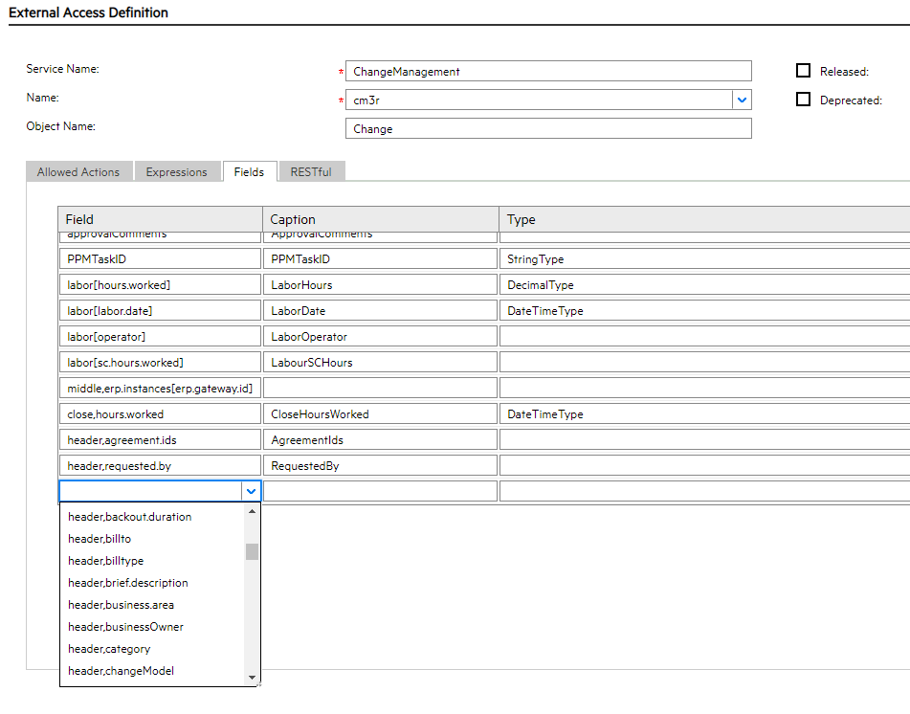Select header,category from the list
This screenshot has height=714, width=910.
pyautogui.click(x=152, y=649)
